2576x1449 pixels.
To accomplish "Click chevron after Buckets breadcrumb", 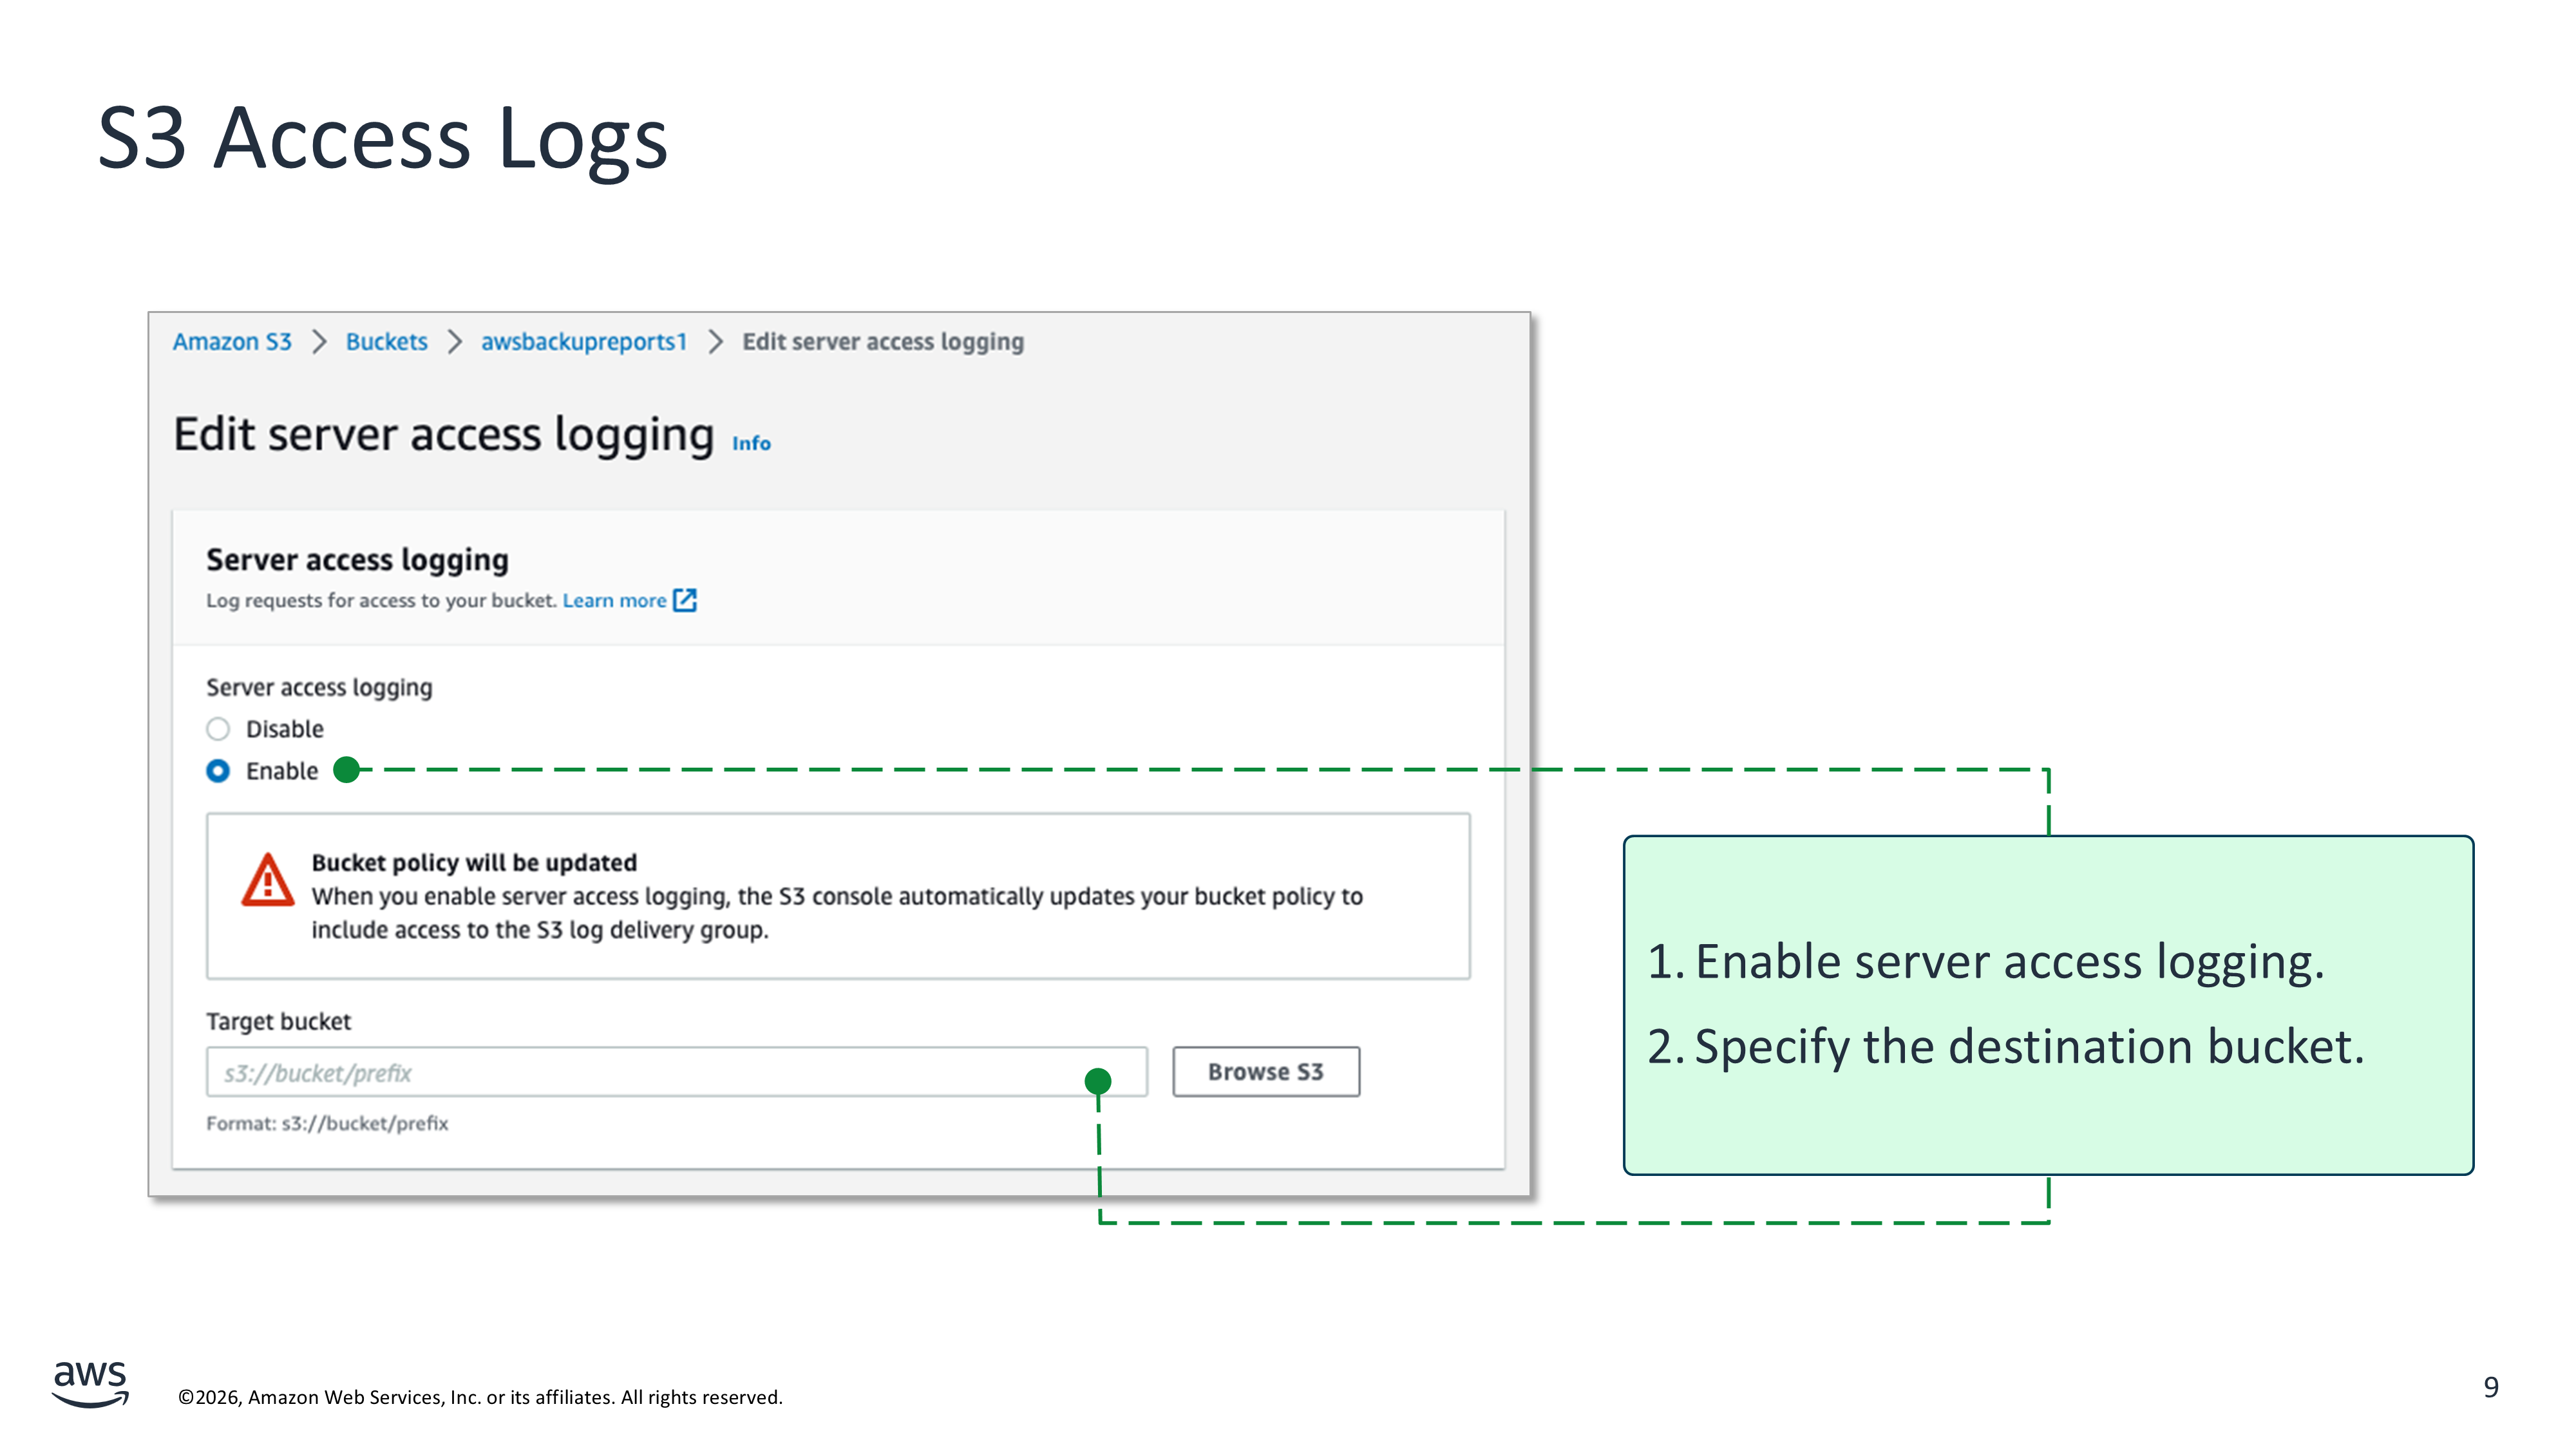I will [x=455, y=342].
